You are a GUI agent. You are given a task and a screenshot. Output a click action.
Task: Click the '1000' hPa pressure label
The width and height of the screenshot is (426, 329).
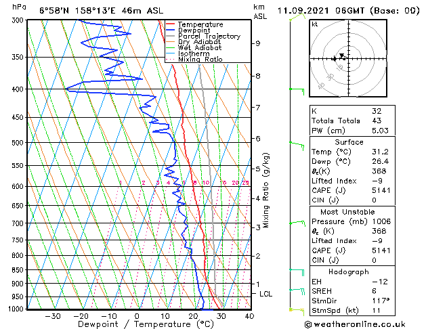click(18, 309)
